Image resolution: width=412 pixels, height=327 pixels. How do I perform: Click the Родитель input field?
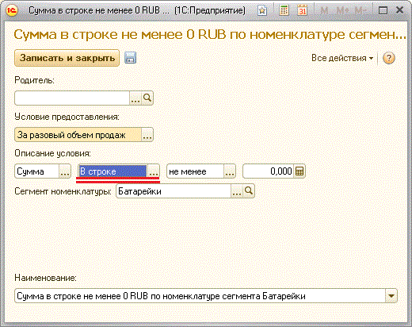pos(72,98)
